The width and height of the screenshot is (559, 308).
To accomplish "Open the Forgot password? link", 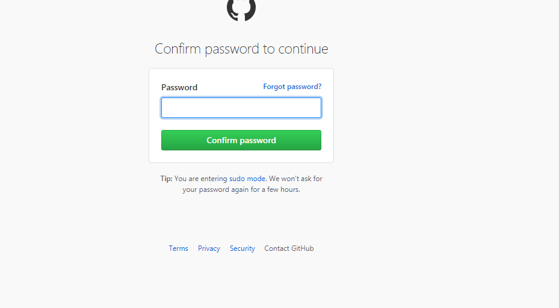I will 292,87.
